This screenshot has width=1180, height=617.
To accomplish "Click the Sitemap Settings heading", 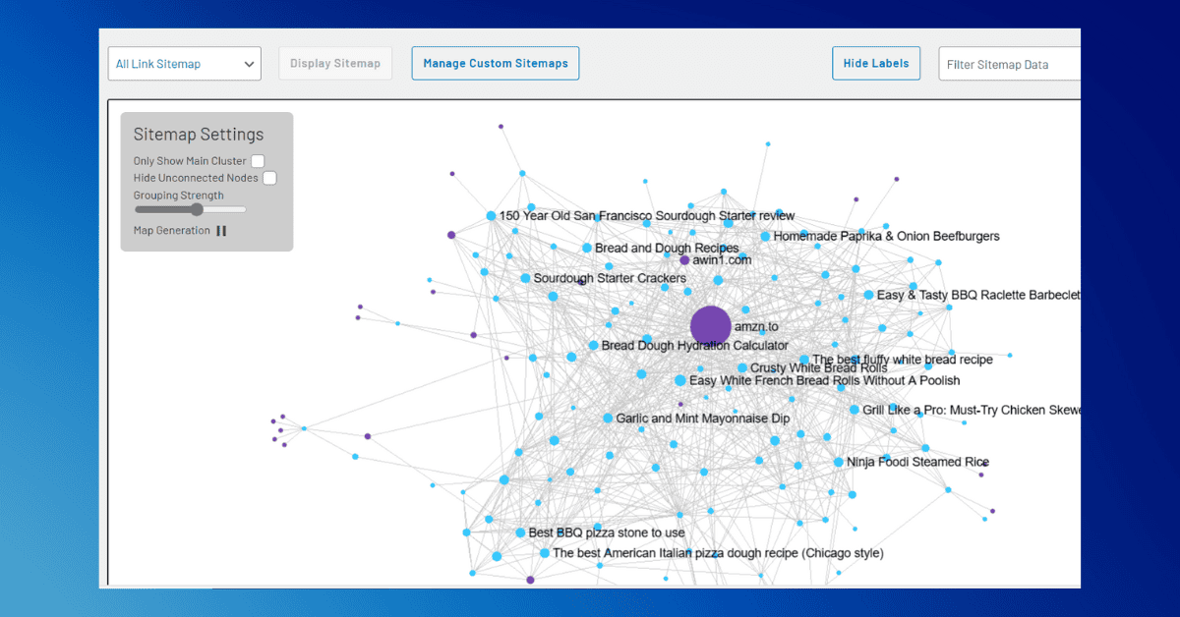I will [x=199, y=135].
